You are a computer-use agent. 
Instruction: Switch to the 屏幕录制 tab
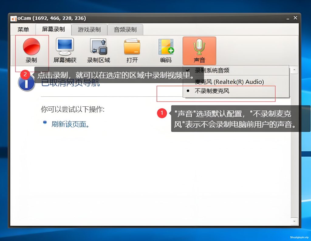click(53, 29)
